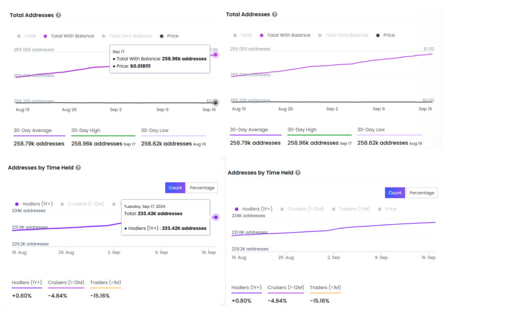Screen dimensions: 508x310
Task: Select Cruisers (1-12M) tab below left Time Held chart
Action: click(x=66, y=283)
